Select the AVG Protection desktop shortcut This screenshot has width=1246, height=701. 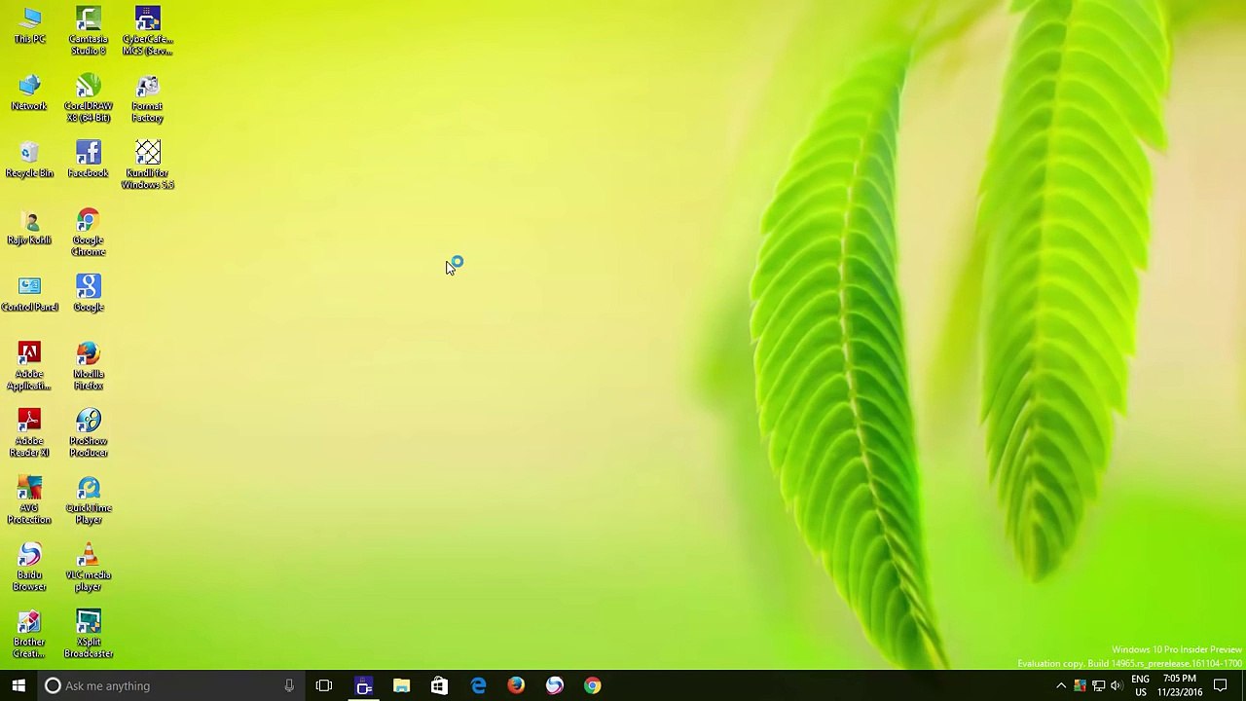coord(29,500)
